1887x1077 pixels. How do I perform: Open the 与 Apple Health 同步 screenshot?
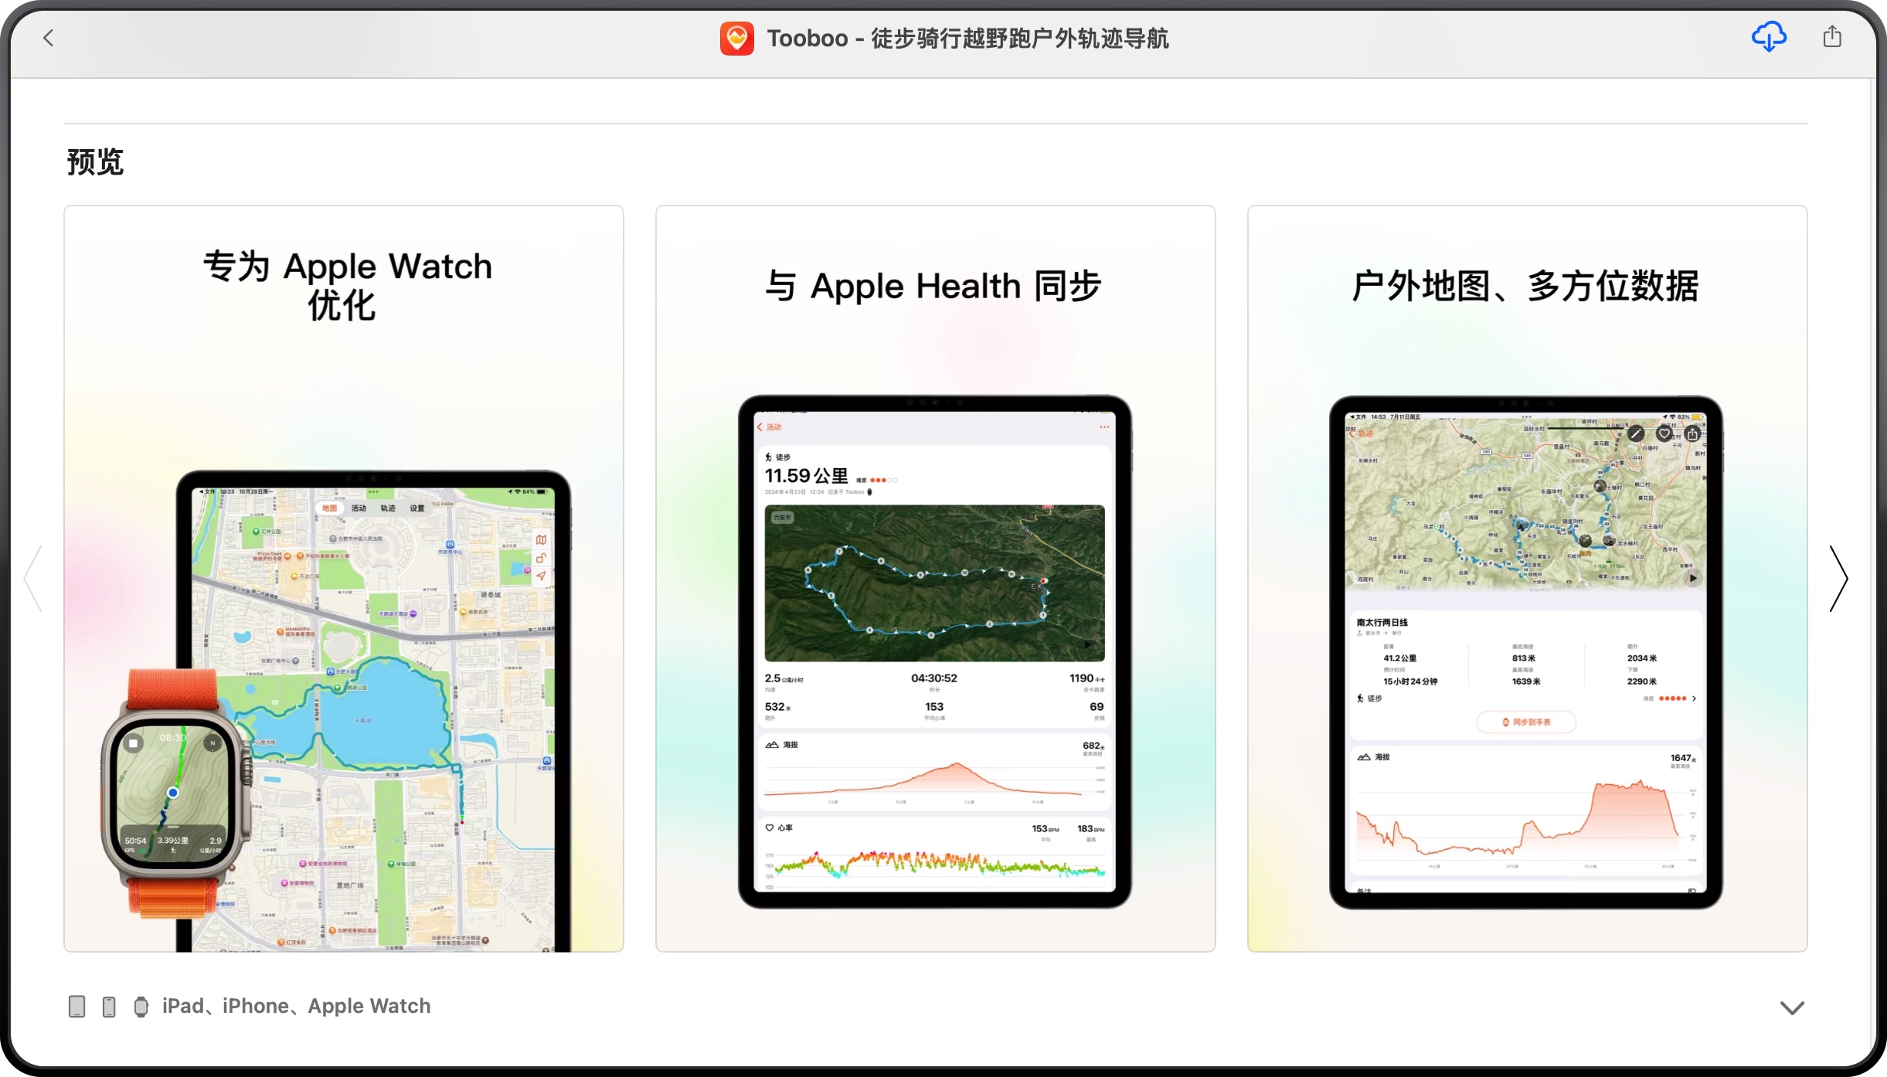point(935,578)
